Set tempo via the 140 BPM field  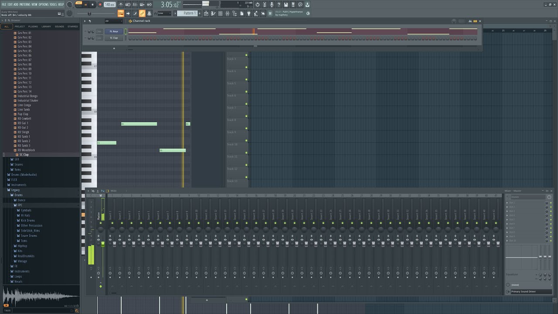[110, 4]
